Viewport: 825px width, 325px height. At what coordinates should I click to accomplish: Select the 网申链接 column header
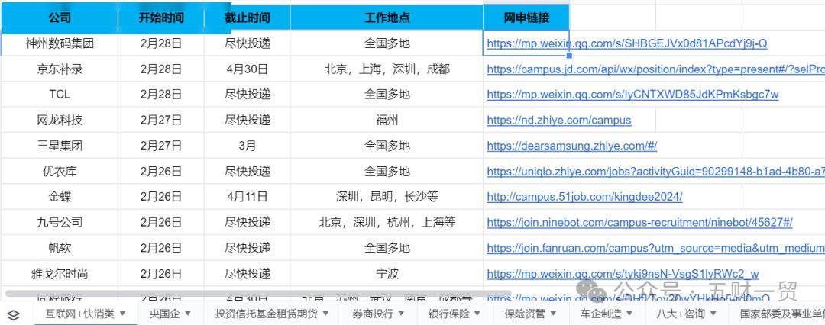[526, 18]
